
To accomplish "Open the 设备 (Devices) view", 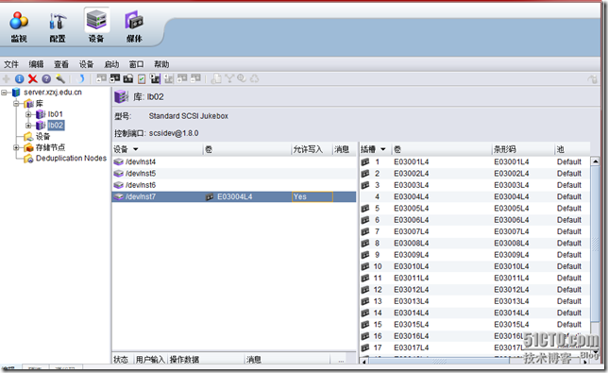I will pyautogui.click(x=96, y=26).
